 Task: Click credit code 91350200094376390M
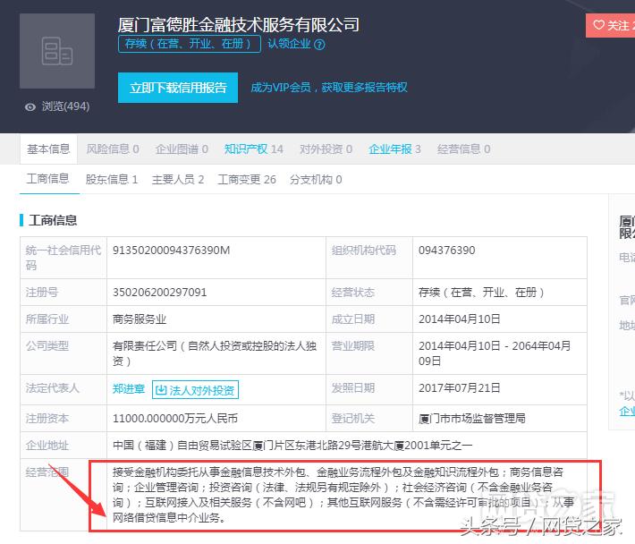tap(172, 251)
